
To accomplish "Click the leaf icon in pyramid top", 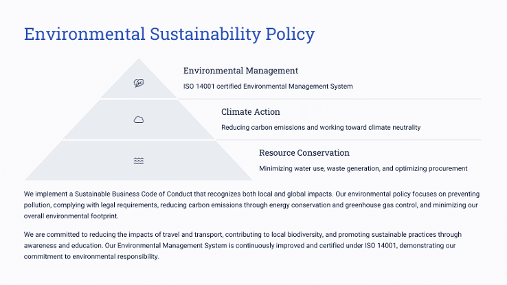I will (x=139, y=83).
